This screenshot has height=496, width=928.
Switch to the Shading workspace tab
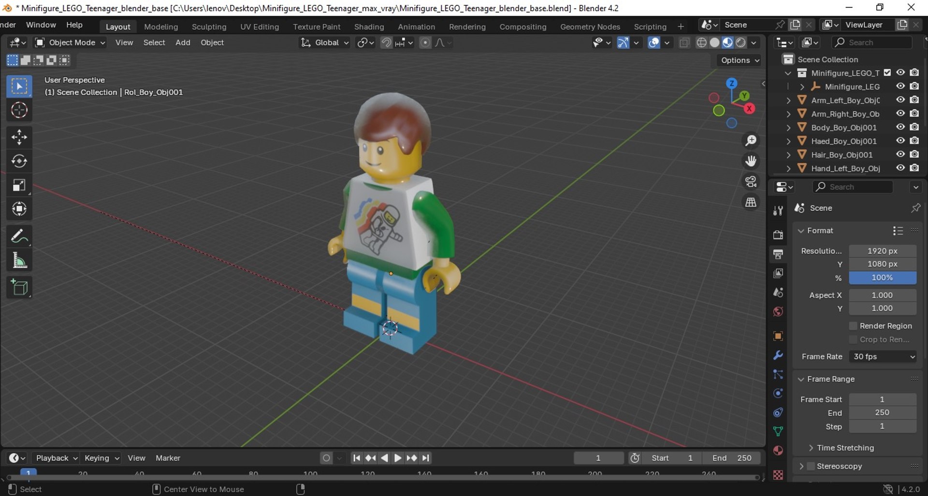click(369, 27)
